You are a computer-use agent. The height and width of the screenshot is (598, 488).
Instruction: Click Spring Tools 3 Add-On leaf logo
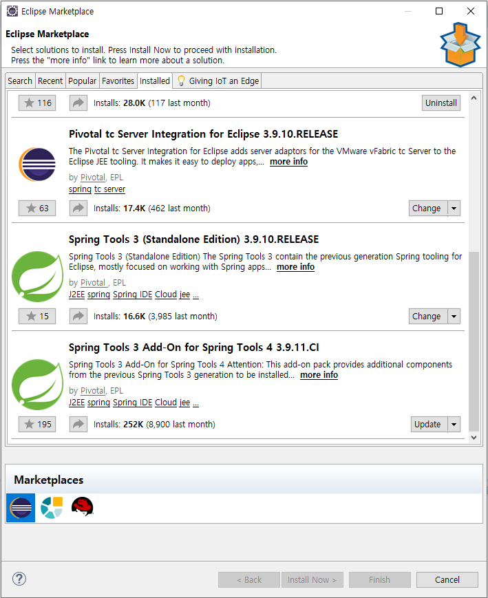(x=37, y=385)
